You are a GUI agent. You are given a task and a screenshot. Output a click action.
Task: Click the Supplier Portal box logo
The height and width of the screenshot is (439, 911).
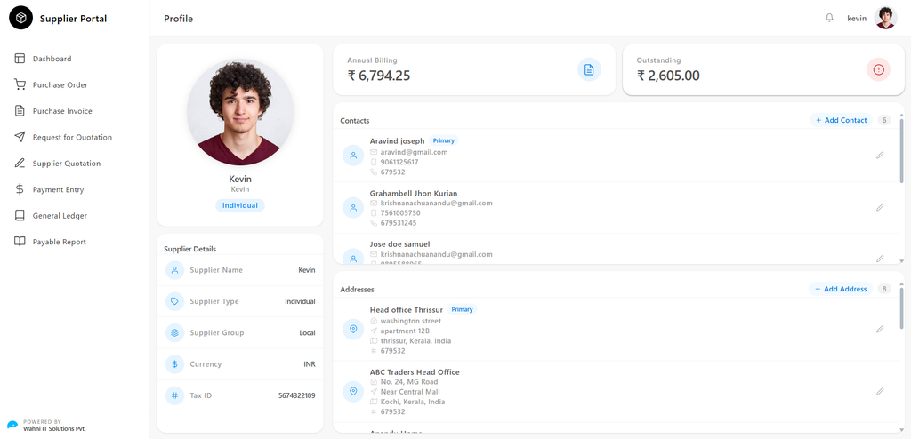21,19
